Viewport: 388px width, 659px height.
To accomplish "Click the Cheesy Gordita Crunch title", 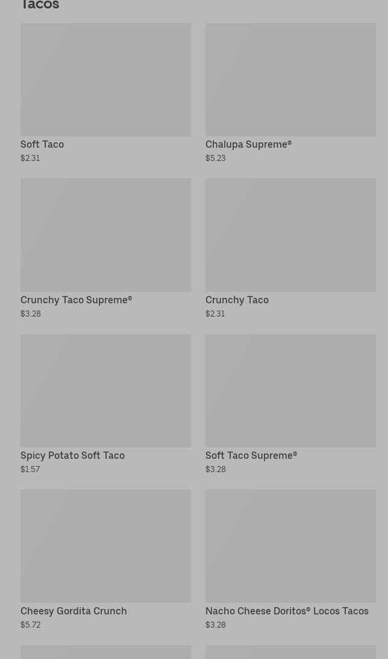I will (74, 611).
